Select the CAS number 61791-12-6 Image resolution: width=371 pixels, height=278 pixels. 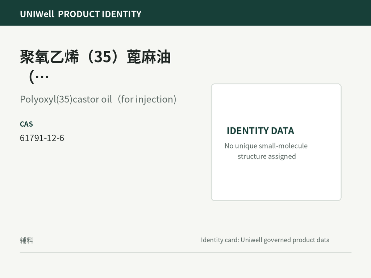tap(42, 138)
